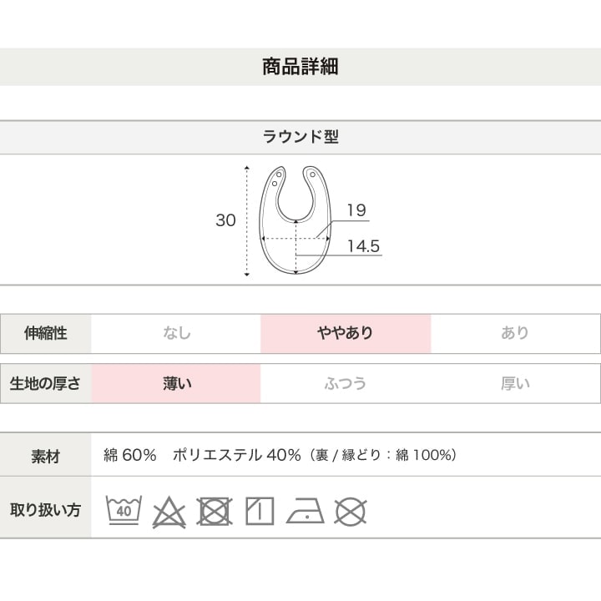Click the ラウンド型 heading
Image resolution: width=601 pixels, height=601 pixels.
tap(300, 137)
